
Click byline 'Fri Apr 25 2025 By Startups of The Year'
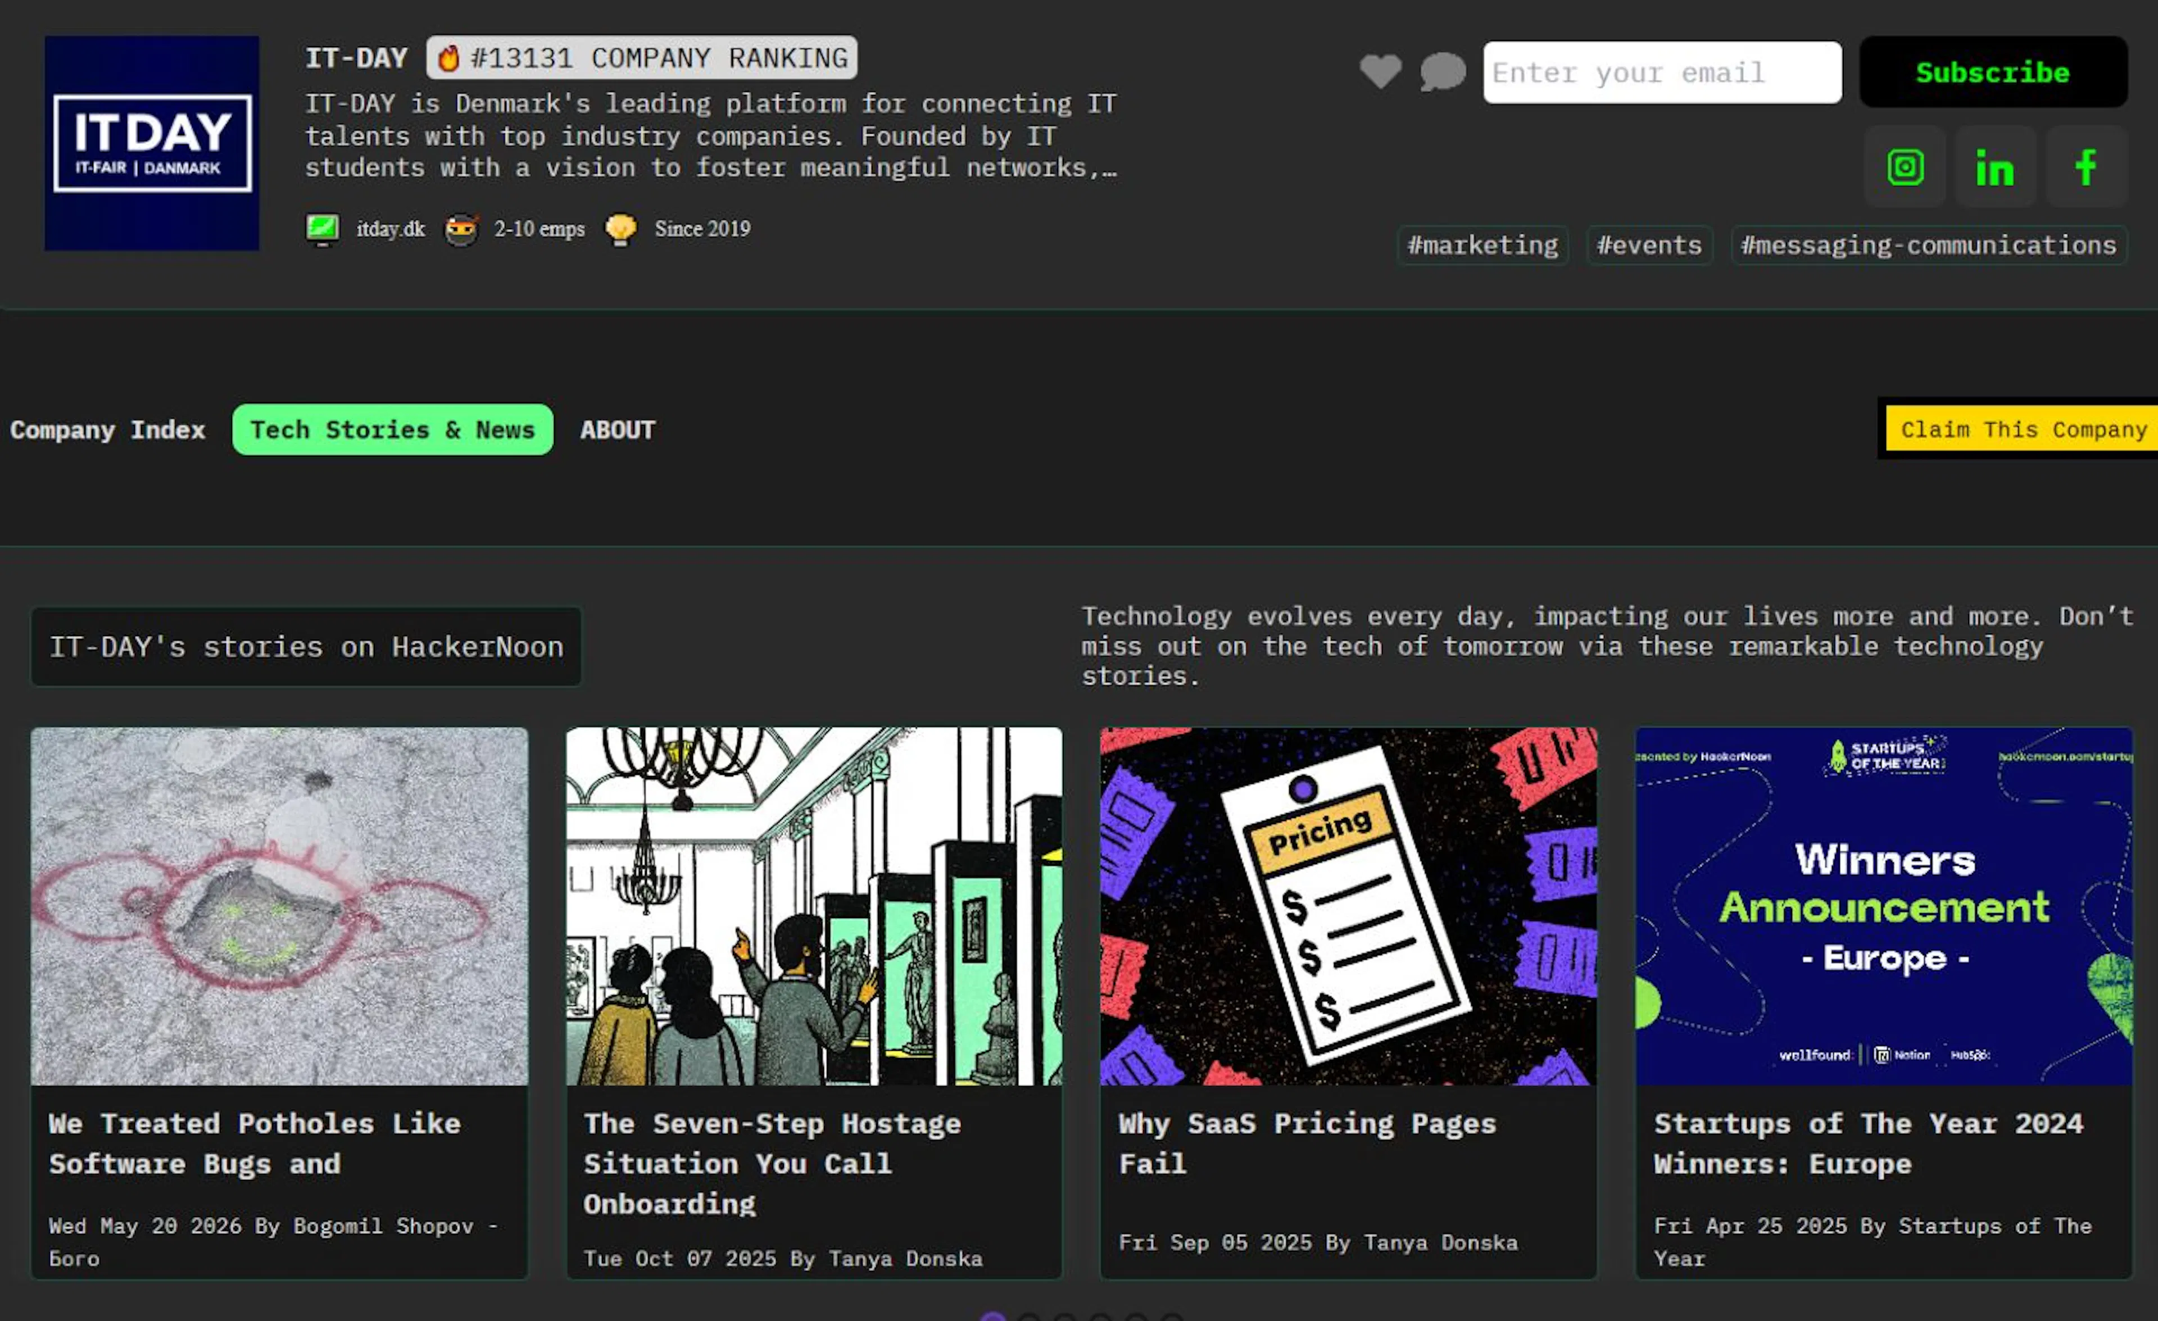(x=1873, y=1241)
